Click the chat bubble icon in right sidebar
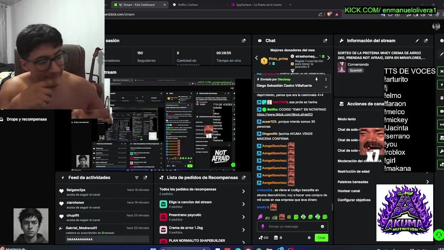The image size is (444, 250). (x=441, y=111)
